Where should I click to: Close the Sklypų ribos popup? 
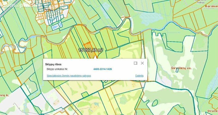tap(142, 63)
